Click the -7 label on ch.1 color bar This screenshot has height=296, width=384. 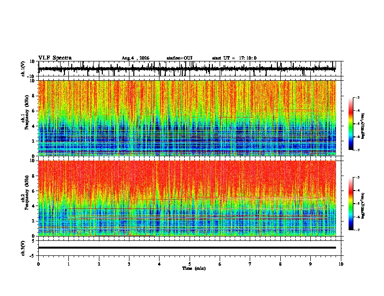[357, 150]
